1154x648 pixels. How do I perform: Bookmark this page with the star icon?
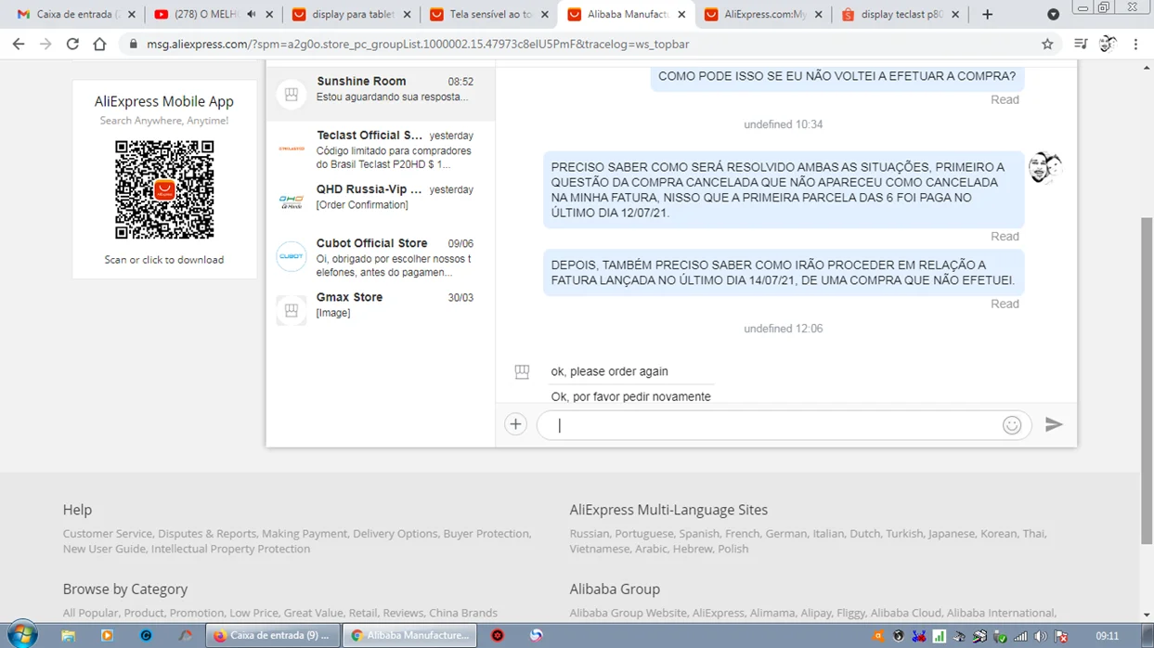1047,44
